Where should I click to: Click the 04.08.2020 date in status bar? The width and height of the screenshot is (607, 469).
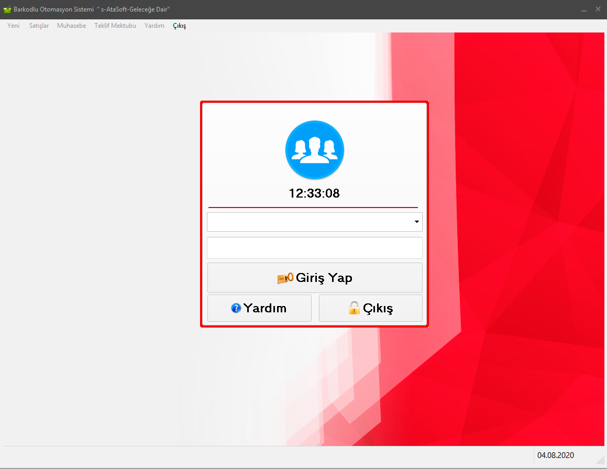tap(556, 455)
